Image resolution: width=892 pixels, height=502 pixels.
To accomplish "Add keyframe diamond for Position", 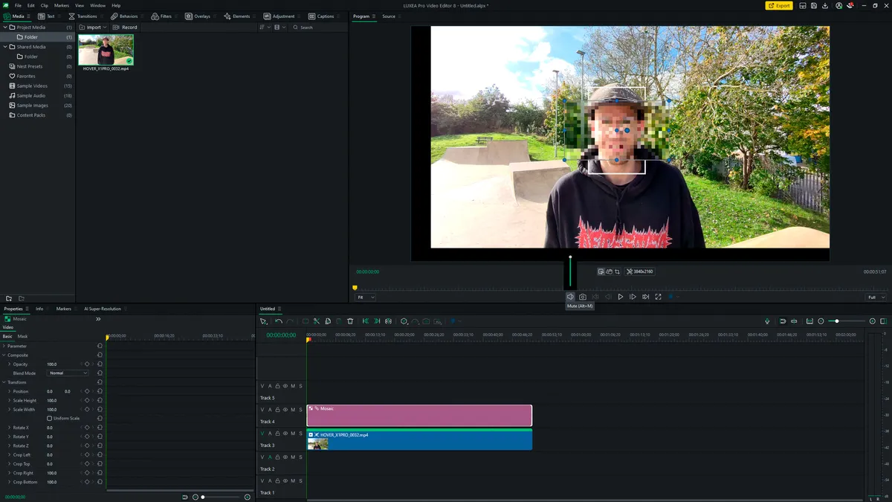I will [86, 391].
